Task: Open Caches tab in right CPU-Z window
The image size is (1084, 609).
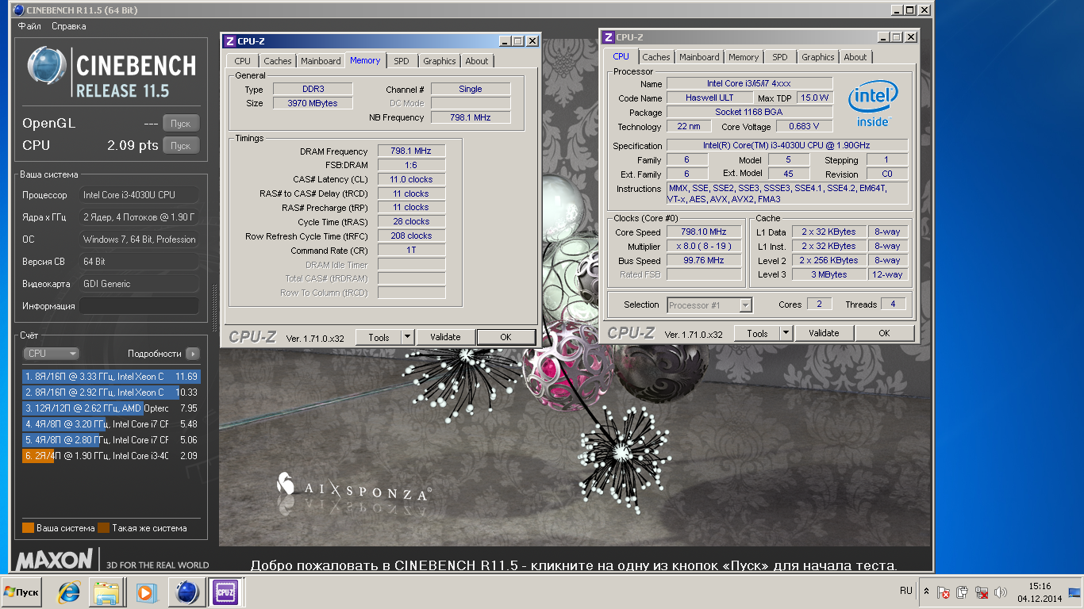Action: click(x=656, y=57)
